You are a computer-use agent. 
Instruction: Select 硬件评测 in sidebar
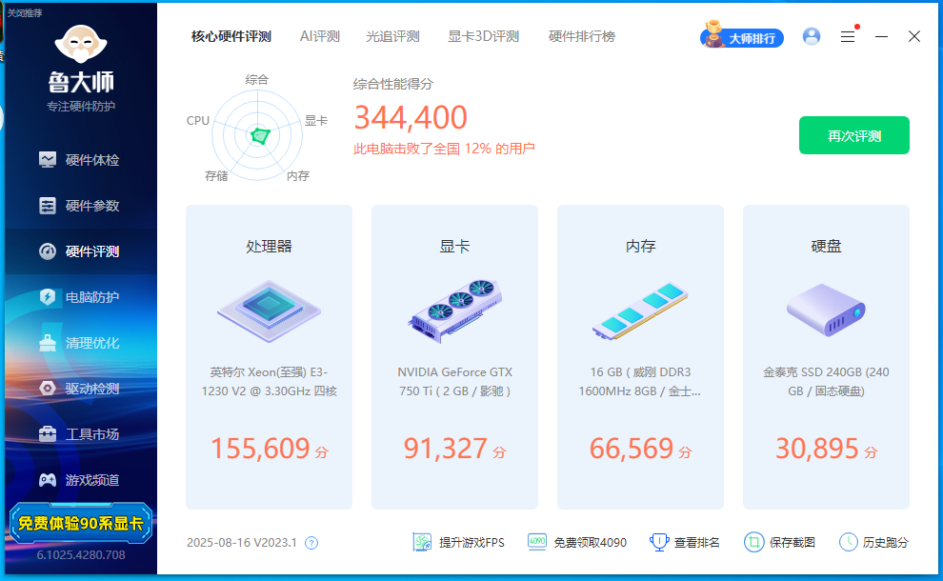tap(79, 251)
